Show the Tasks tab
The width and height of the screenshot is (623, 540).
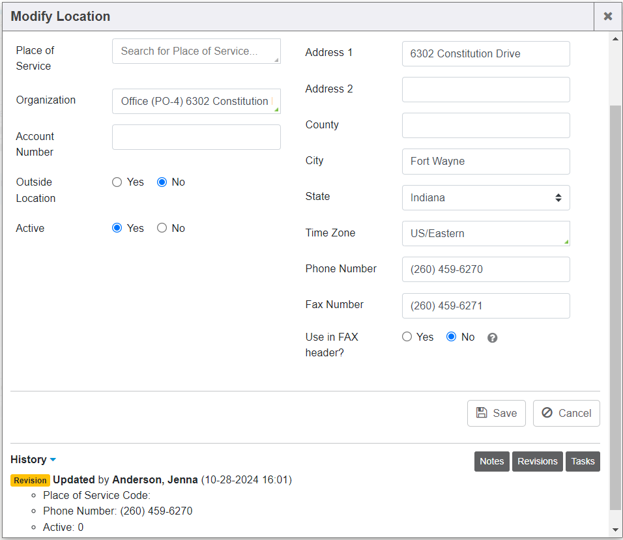coord(583,461)
